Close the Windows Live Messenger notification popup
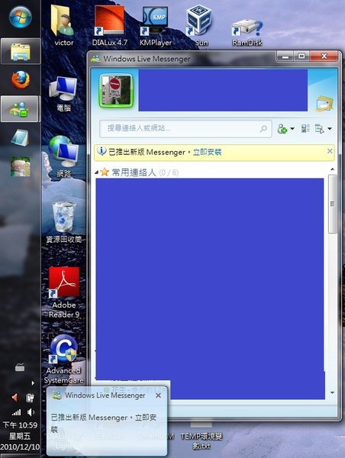The height and width of the screenshot is (458, 345). 158,395
